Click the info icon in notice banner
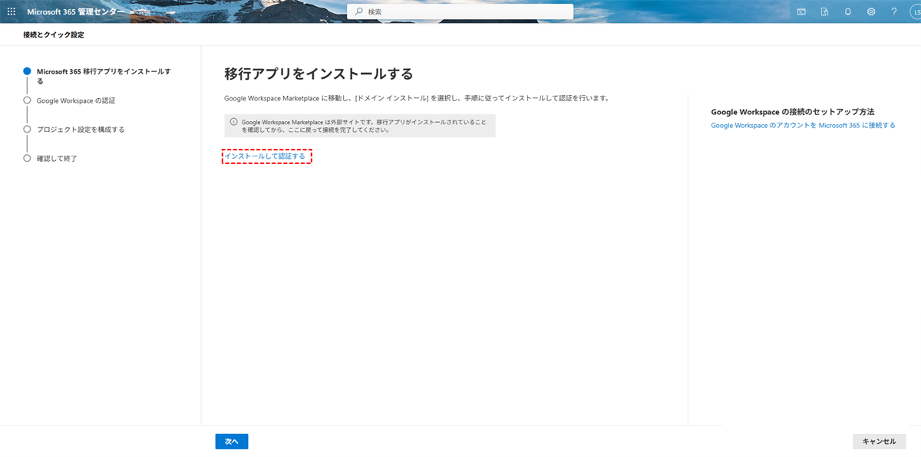Image resolution: width=921 pixels, height=457 pixels. [233, 122]
